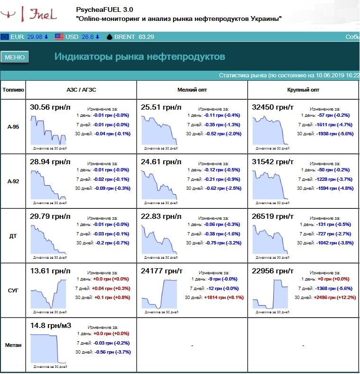Click the 30.56 грн/л A-95 price
This screenshot has height=374, width=360.
50,107
